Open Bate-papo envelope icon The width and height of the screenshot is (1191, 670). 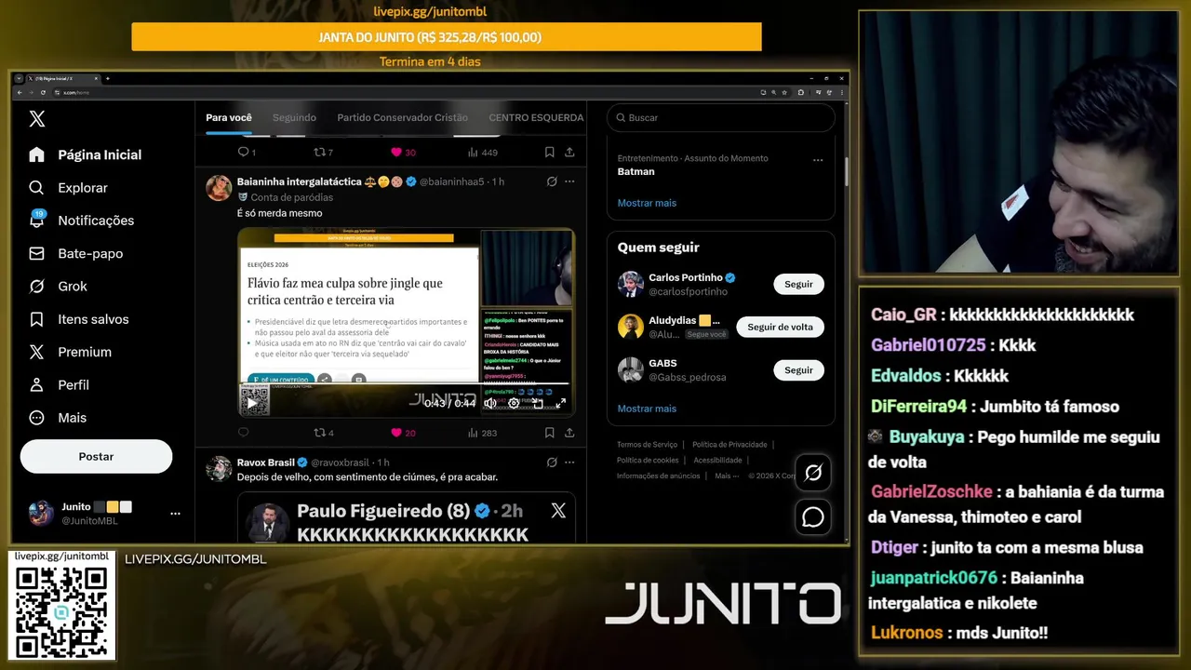pos(36,253)
